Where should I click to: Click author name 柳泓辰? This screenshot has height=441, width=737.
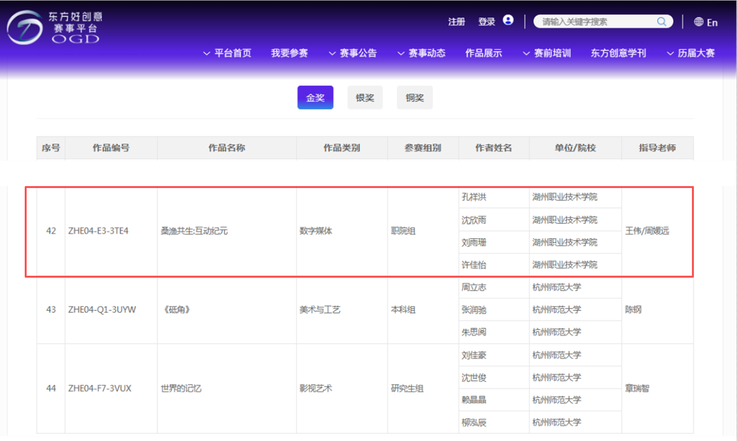pos(474,422)
